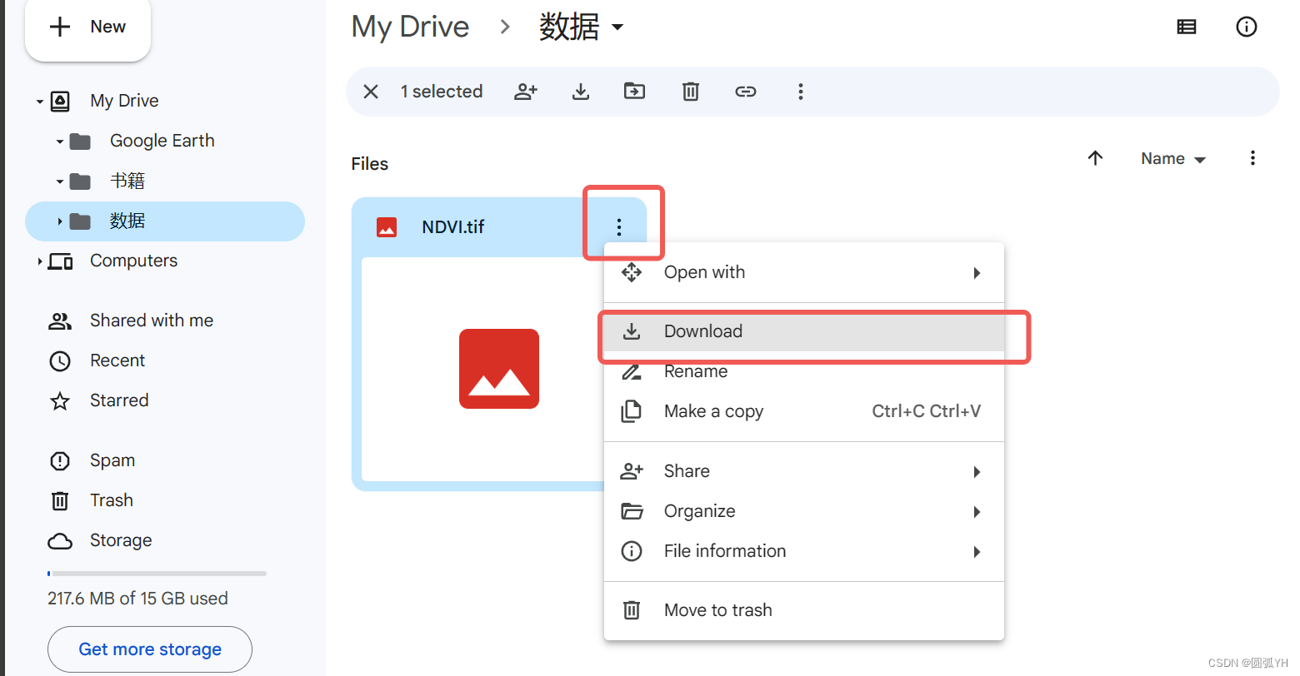The image size is (1300, 676).
Task: Click the Organize folder icon in menu
Action: 632,511
